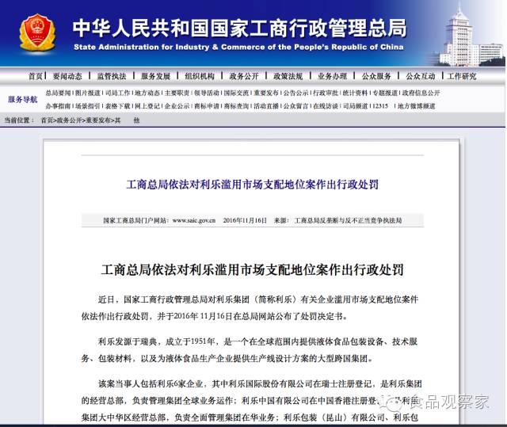Open the 图片报道 link

click(x=88, y=93)
